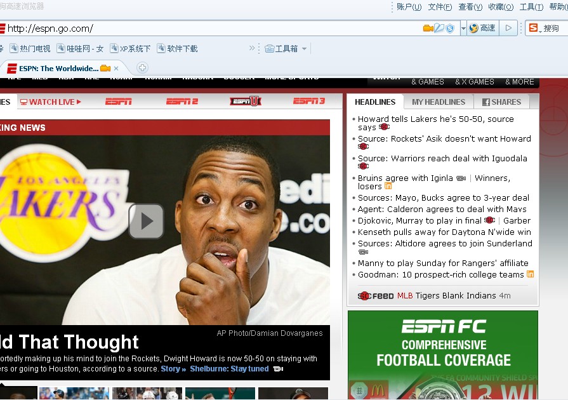
Task: Click the ESPN2 channel logo
Action: (x=182, y=102)
